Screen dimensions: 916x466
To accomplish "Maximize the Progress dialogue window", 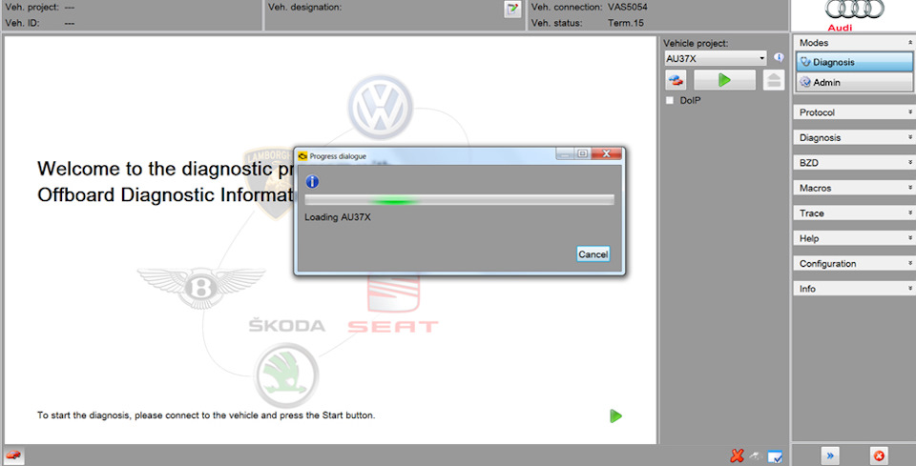I will click(x=582, y=153).
